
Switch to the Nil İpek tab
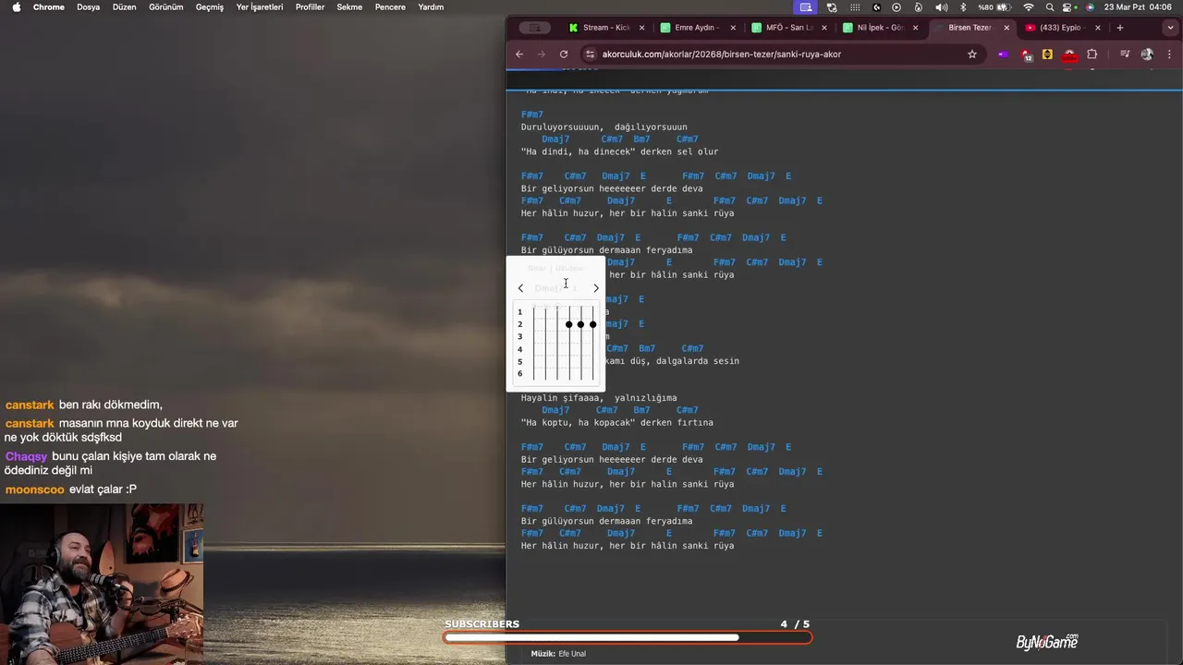[x=880, y=28]
